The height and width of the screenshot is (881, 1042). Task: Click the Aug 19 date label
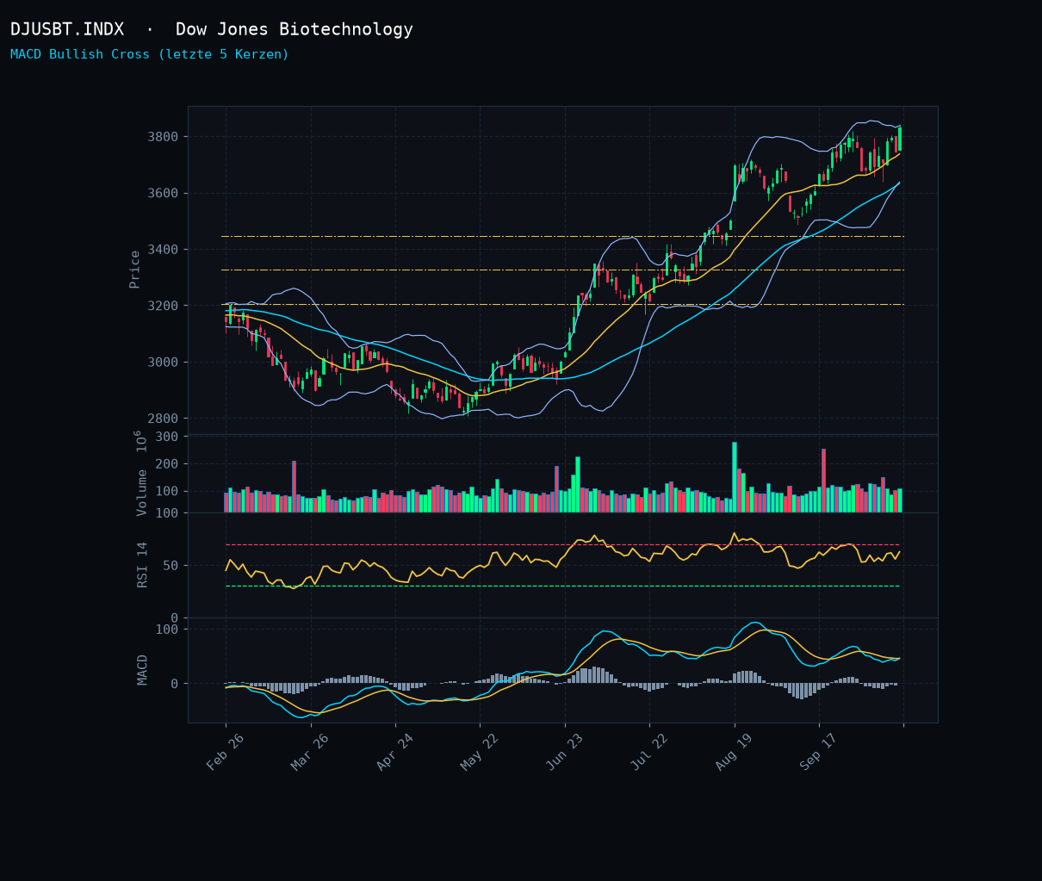pyautogui.click(x=735, y=752)
